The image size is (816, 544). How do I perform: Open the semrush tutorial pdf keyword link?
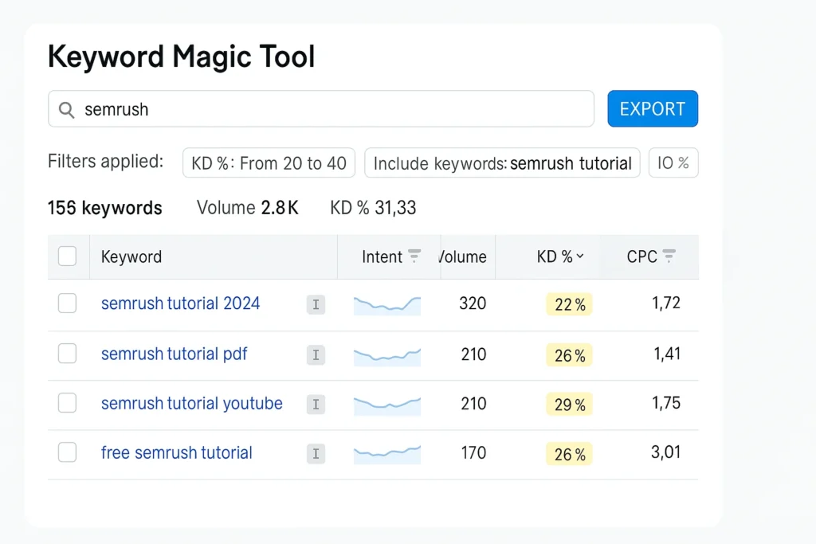click(174, 354)
